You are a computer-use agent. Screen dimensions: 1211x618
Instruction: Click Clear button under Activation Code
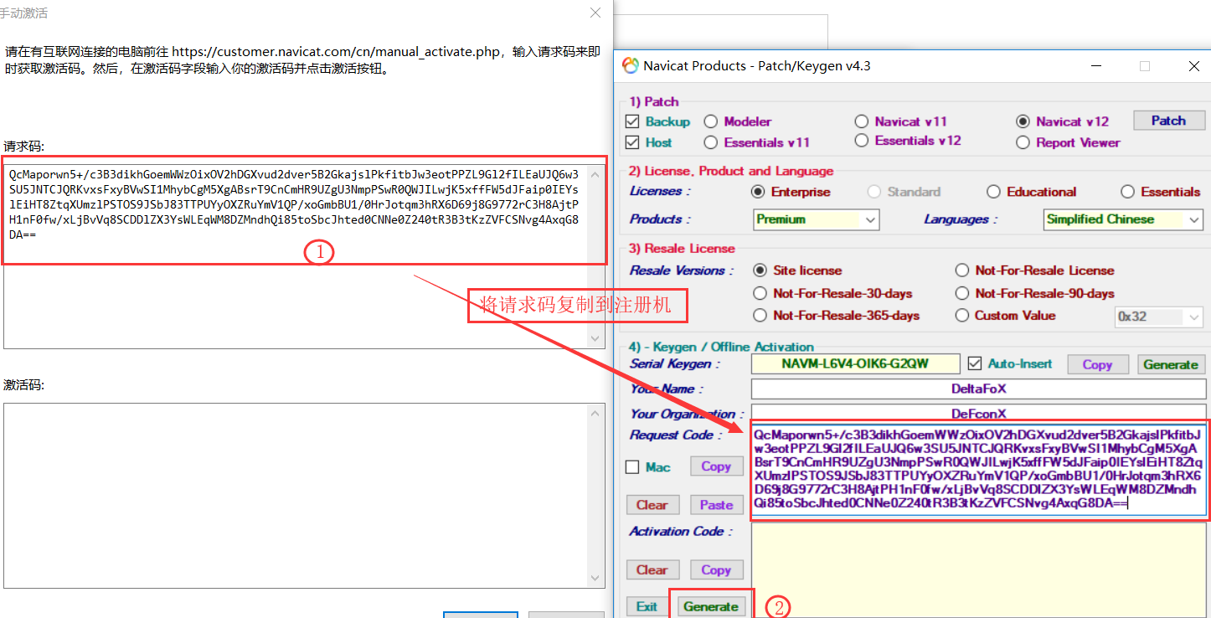tap(652, 570)
